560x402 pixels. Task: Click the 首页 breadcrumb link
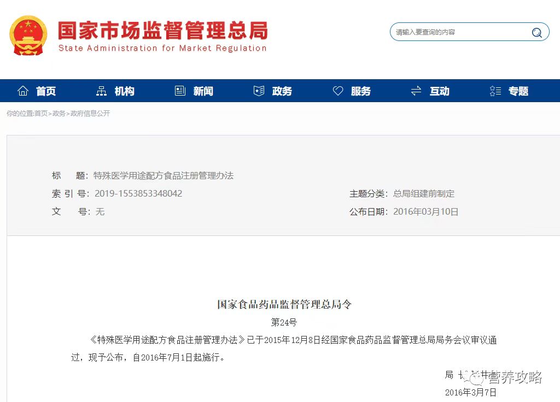click(x=42, y=114)
